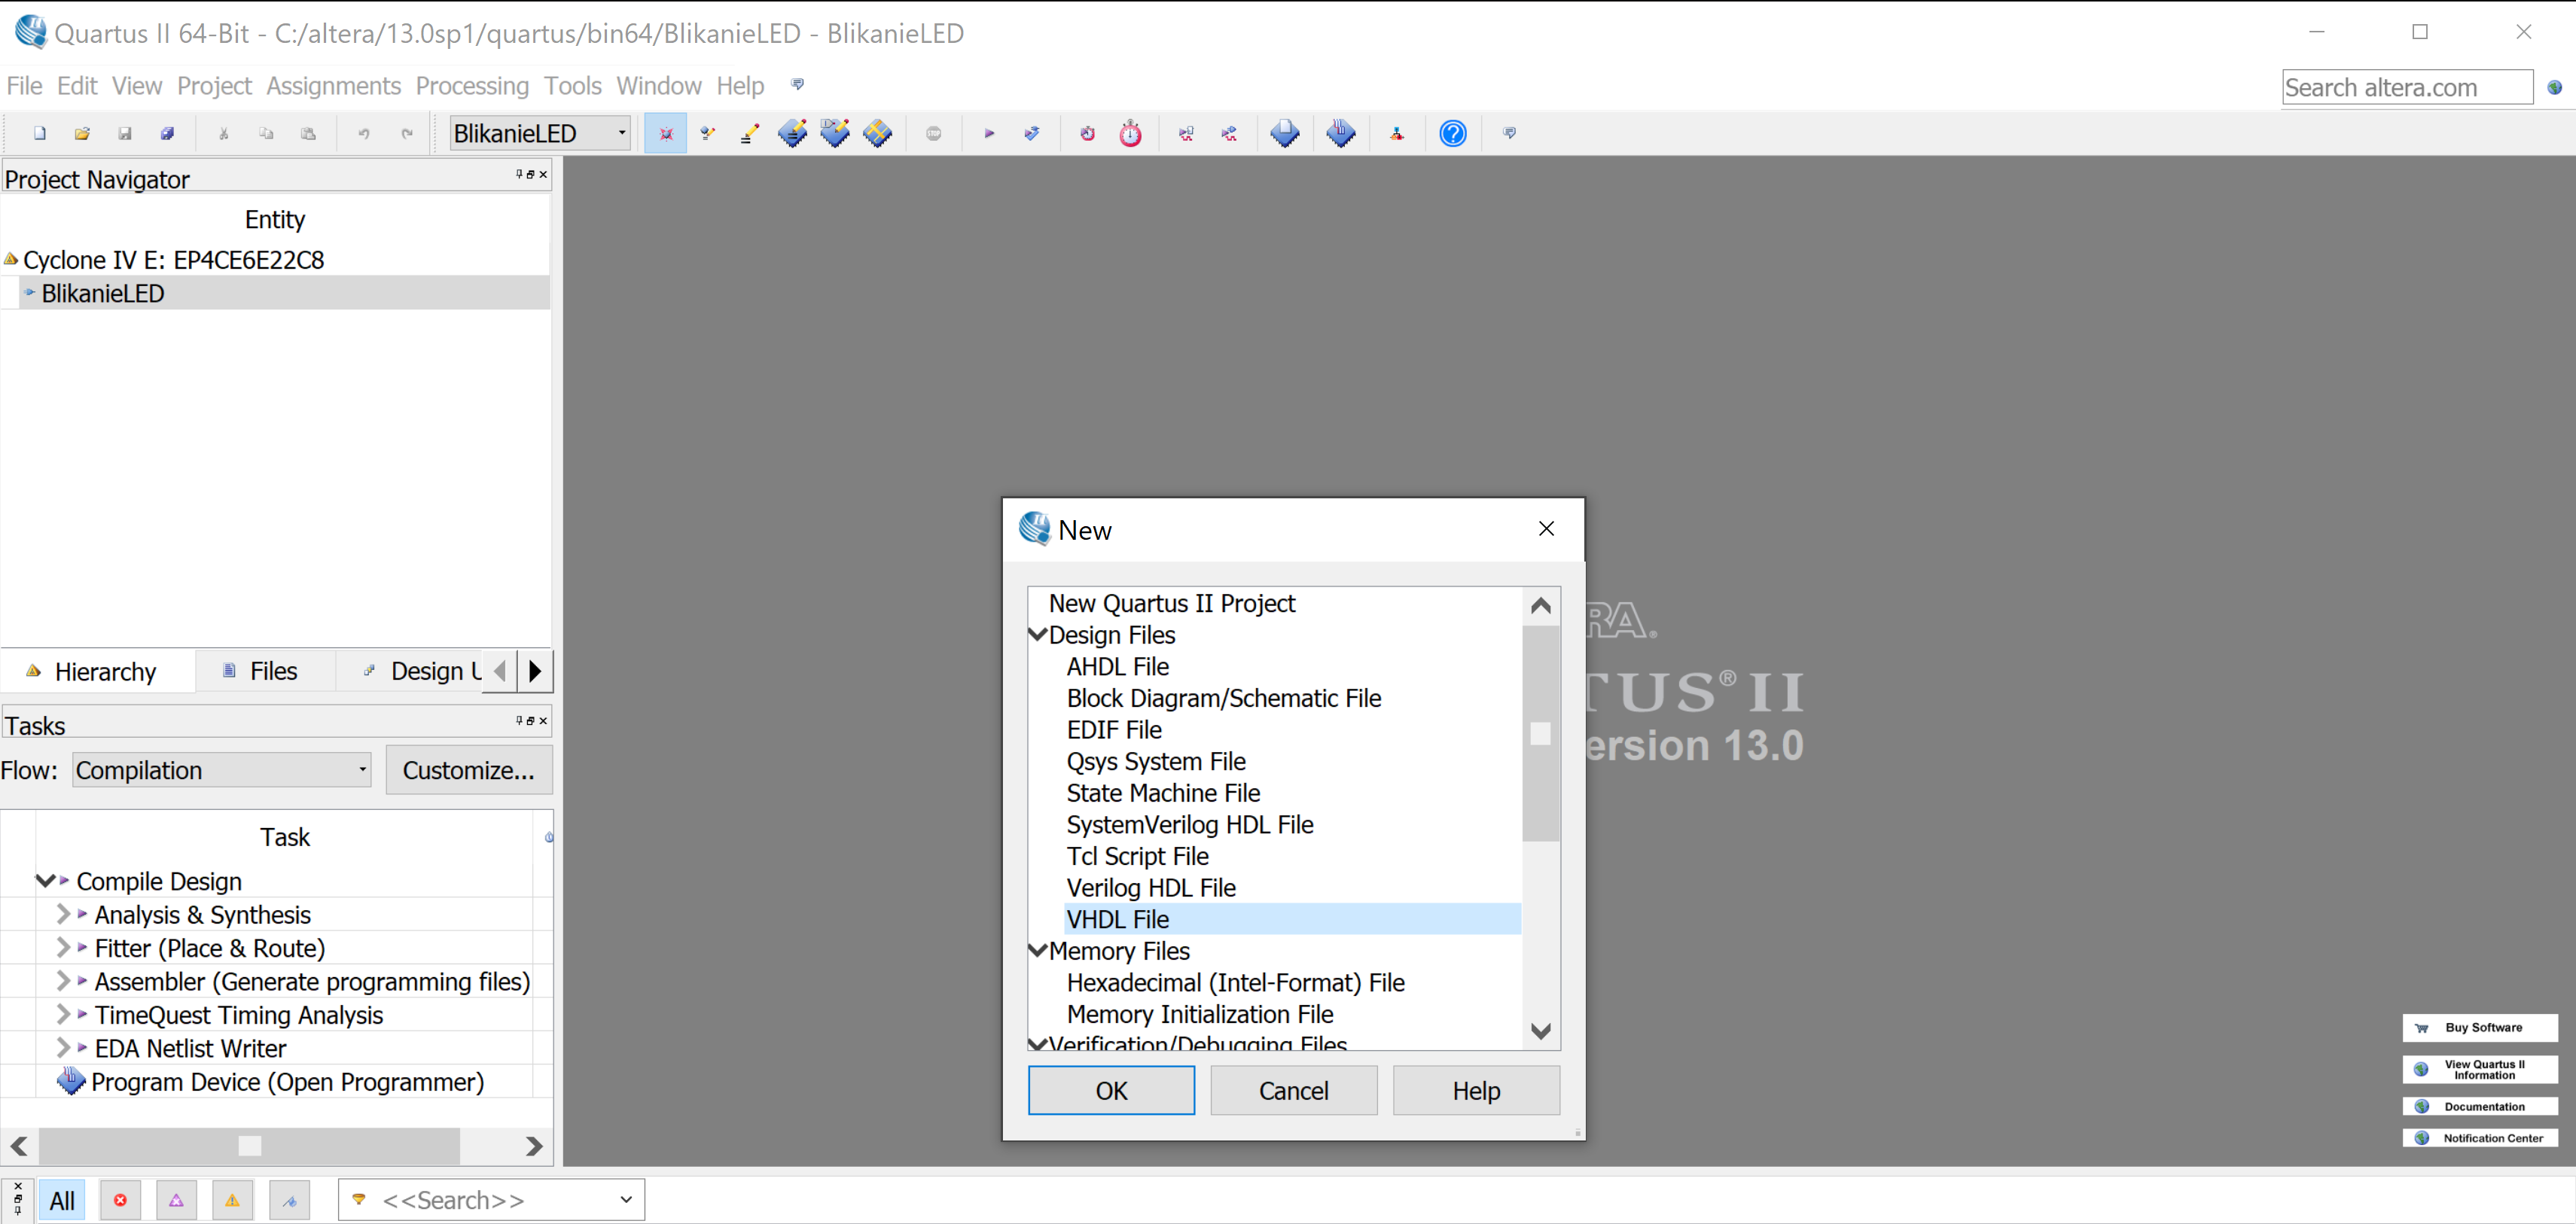Viewport: 2576px width, 1224px height.
Task: Toggle the All messages filter button
Action: [62, 1200]
